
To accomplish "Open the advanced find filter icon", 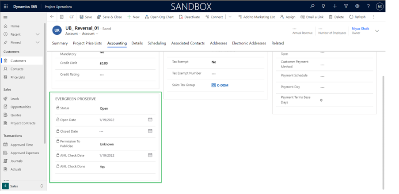I will [346, 6].
